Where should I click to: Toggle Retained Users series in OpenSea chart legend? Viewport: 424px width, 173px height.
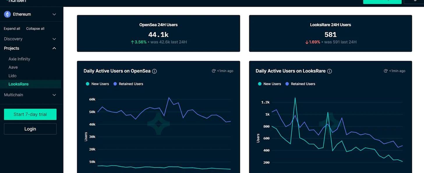pos(128,84)
